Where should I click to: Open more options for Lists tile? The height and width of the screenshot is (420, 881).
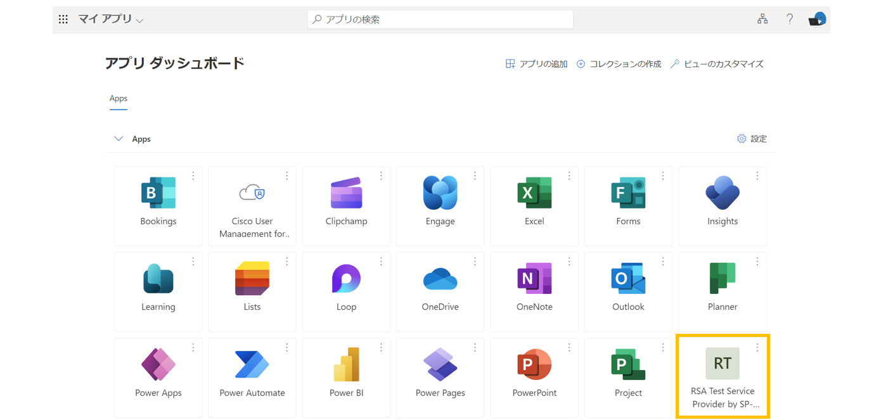point(287,262)
